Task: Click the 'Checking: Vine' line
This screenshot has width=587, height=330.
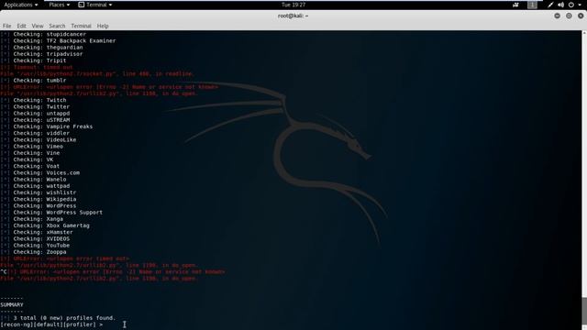Action: (30, 153)
